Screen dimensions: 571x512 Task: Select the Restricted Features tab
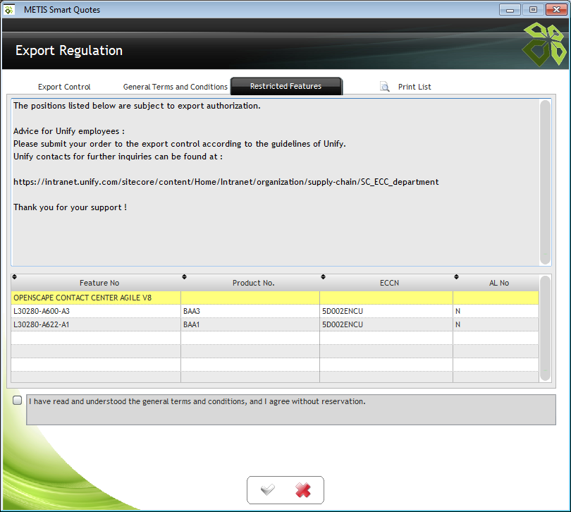[x=286, y=86]
